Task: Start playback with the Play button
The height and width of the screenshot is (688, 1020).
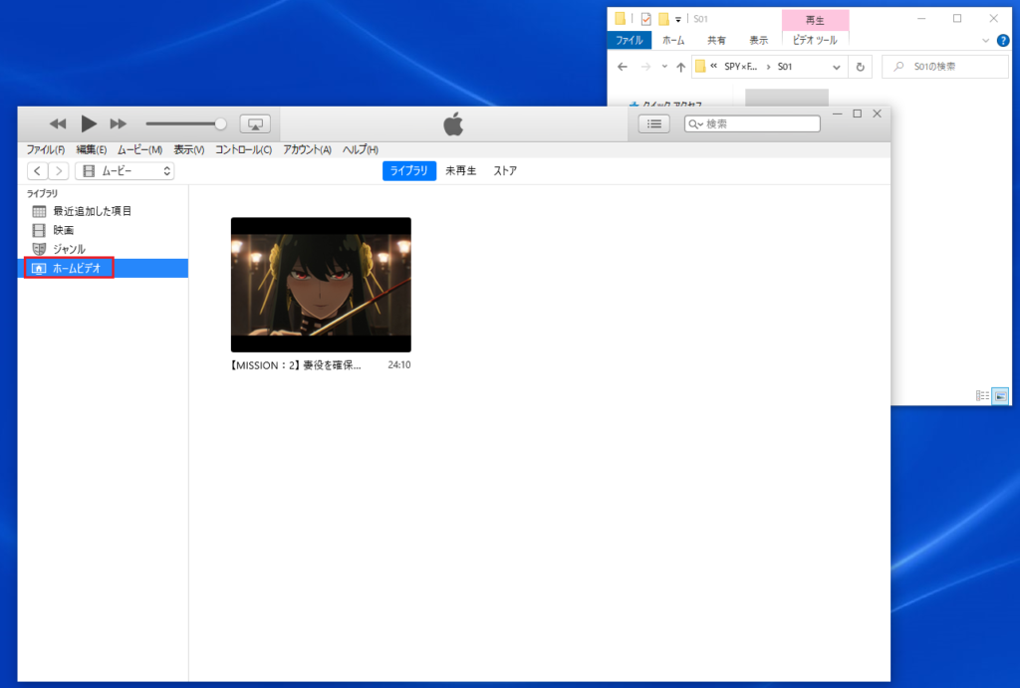Action: pyautogui.click(x=89, y=123)
